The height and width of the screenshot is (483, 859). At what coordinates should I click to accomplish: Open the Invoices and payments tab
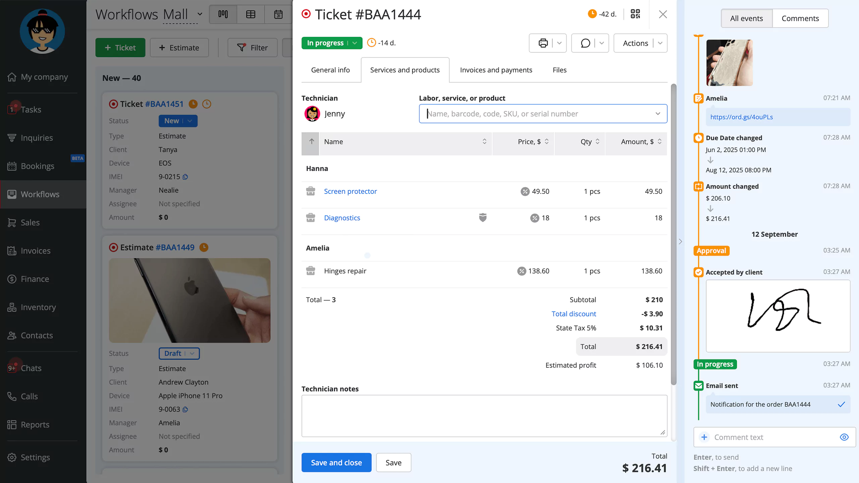tap(496, 70)
